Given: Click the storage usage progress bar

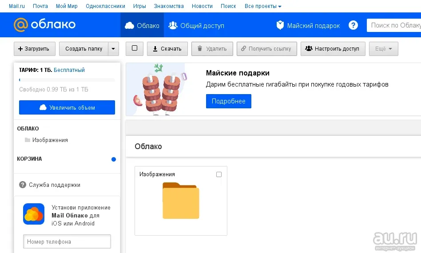Looking at the screenshot, I should pyautogui.click(x=67, y=80).
